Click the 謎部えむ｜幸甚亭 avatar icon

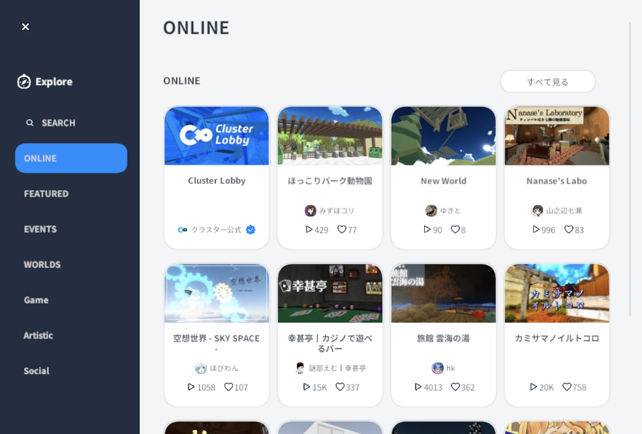pos(300,368)
